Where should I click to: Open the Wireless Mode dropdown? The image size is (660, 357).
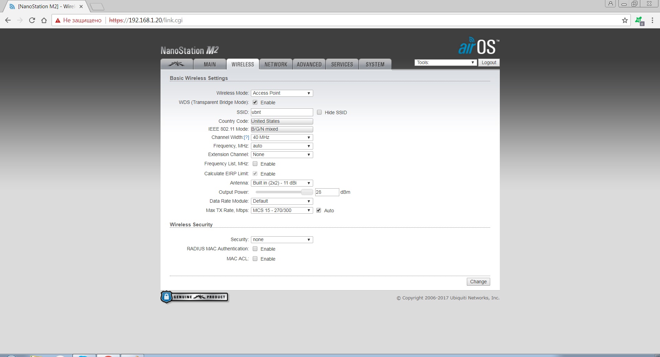click(282, 93)
